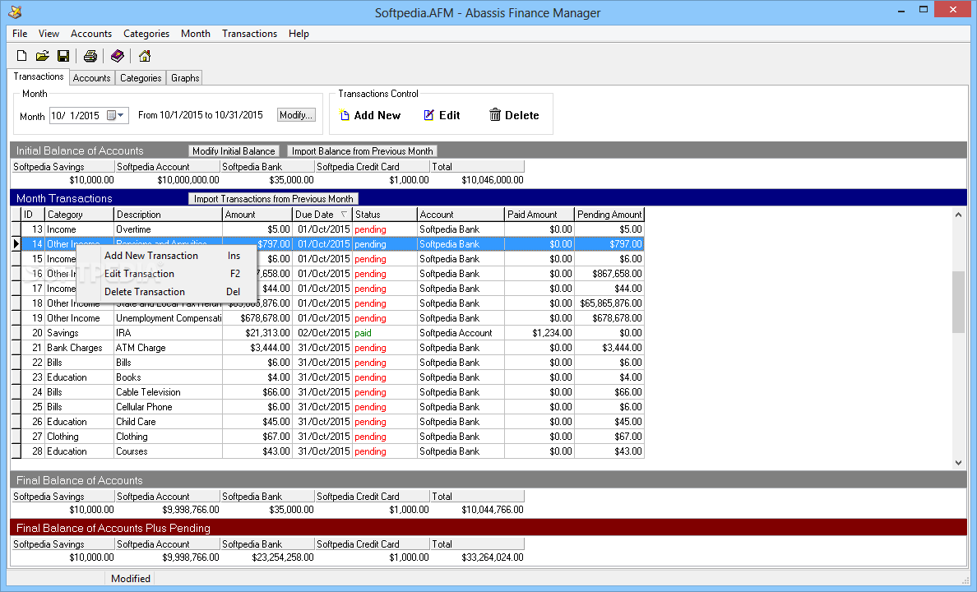Screen dimensions: 977x592
Task: Click the Save diskette toolbar icon
Action: [63, 56]
